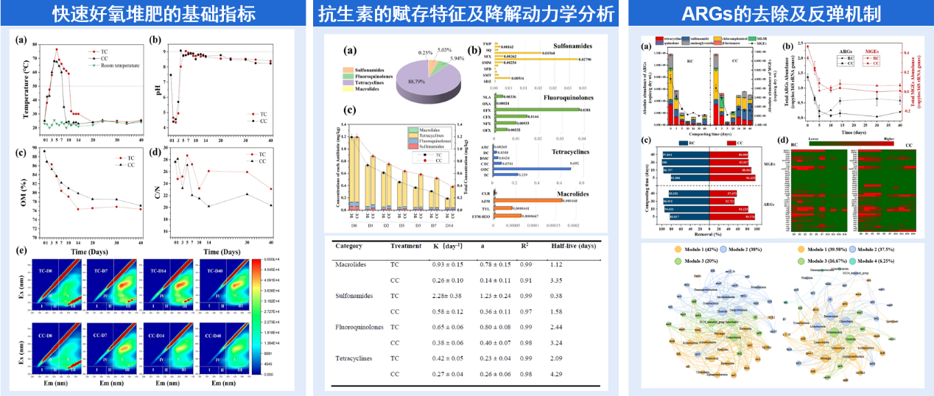The width and height of the screenshot is (934, 396).
Task: Select the 抗生素的赋存特征及降解动力学分析 title banner
Action: tap(466, 13)
